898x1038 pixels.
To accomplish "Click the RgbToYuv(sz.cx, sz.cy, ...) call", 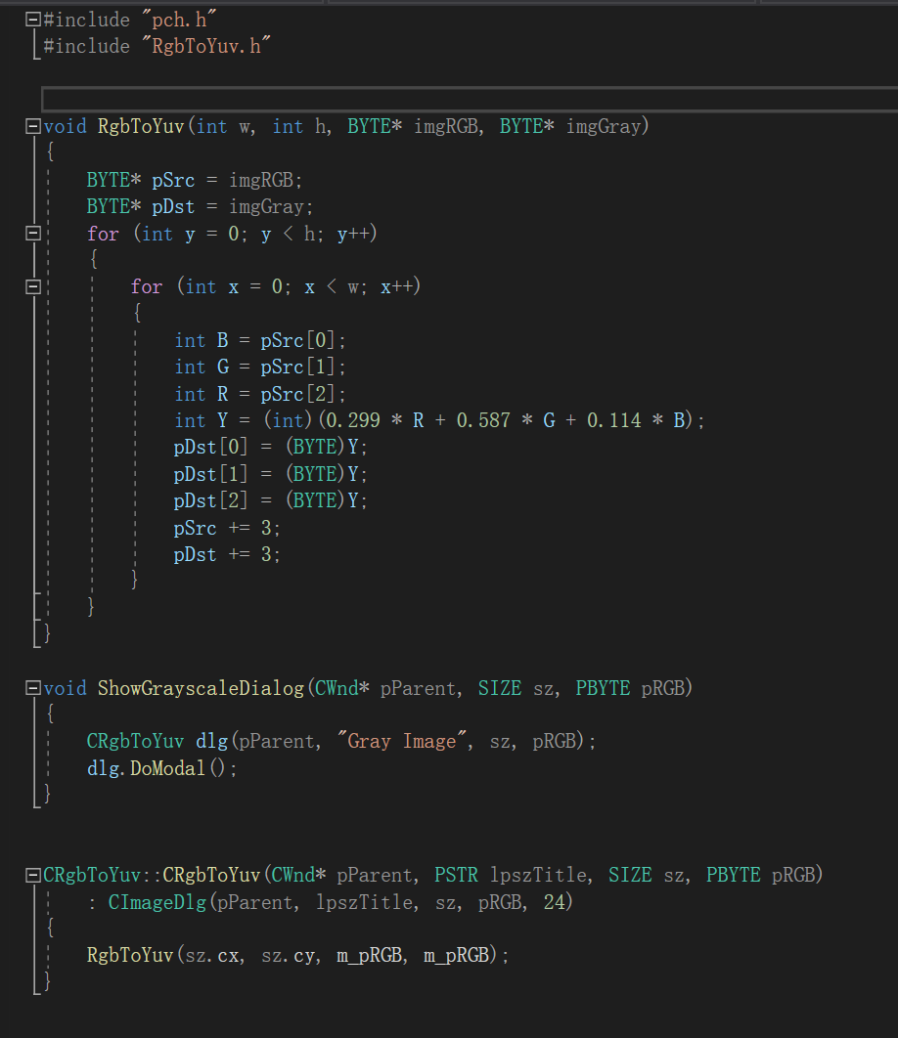I will (x=297, y=955).
